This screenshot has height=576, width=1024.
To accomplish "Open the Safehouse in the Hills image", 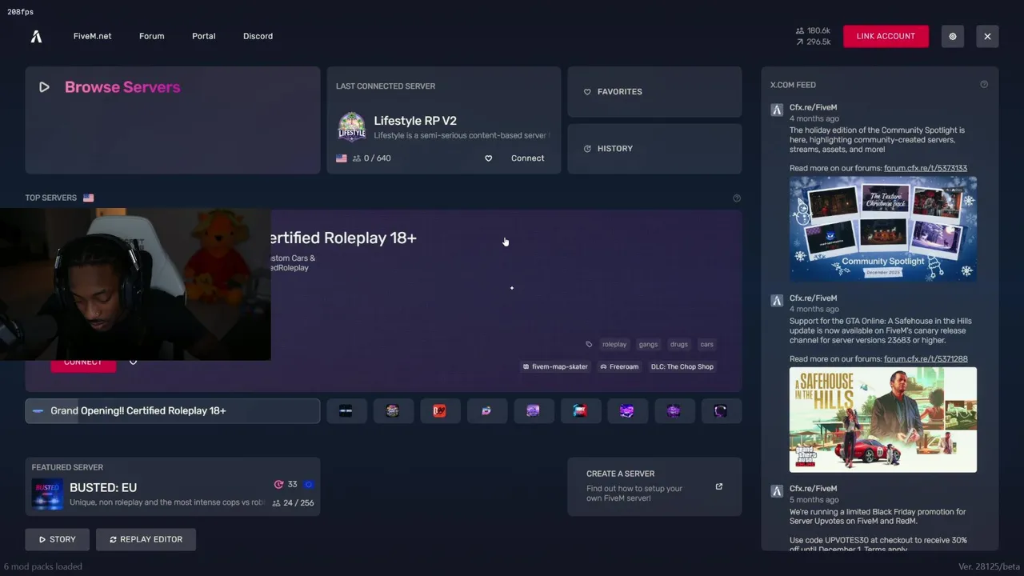I will point(883,419).
